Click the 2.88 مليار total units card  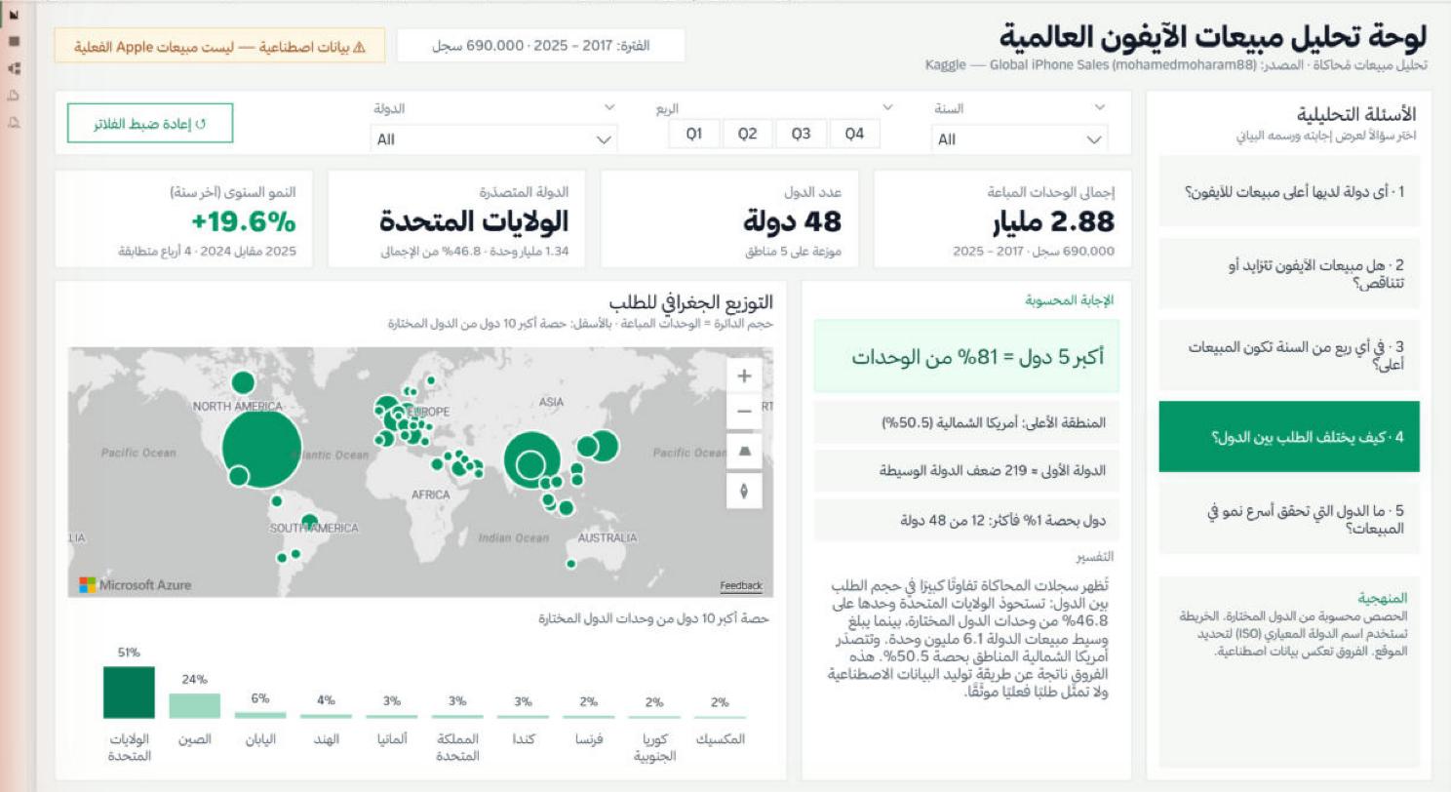[x=1002, y=218]
